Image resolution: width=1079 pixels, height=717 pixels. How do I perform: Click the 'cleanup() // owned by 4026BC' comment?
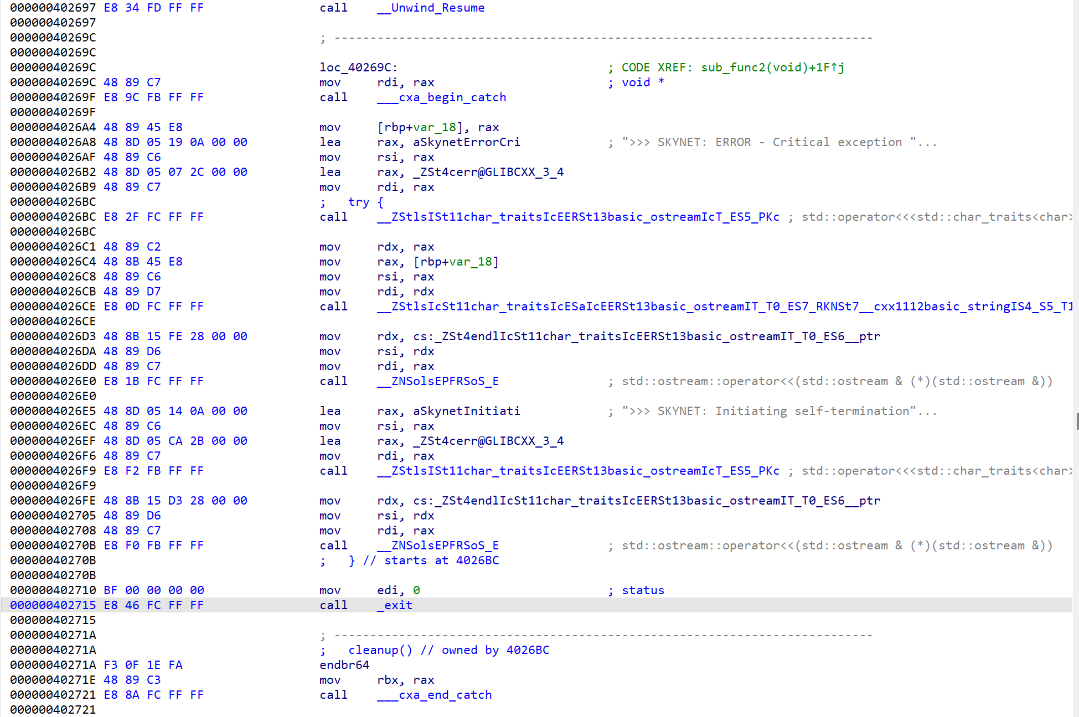(x=448, y=650)
